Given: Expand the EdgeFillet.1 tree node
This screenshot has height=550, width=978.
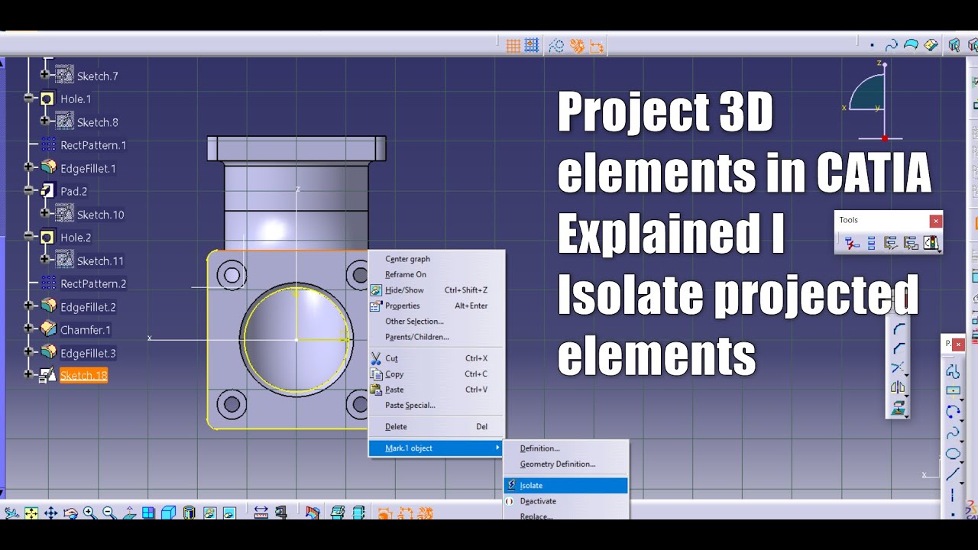Looking at the screenshot, I should pyautogui.click(x=29, y=167).
